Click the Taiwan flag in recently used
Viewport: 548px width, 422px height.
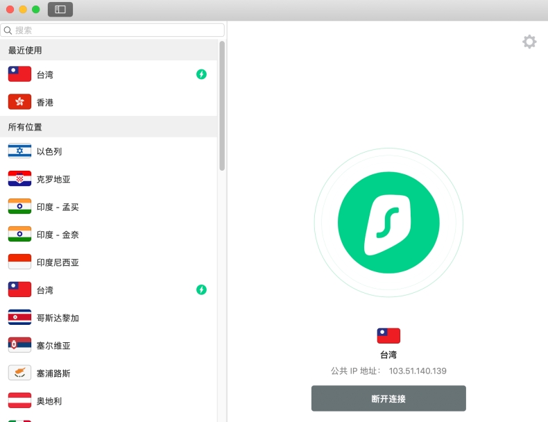(19, 74)
